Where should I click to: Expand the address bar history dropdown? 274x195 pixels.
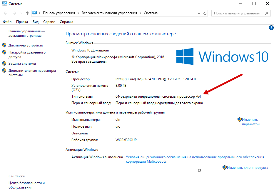[x=199, y=13]
